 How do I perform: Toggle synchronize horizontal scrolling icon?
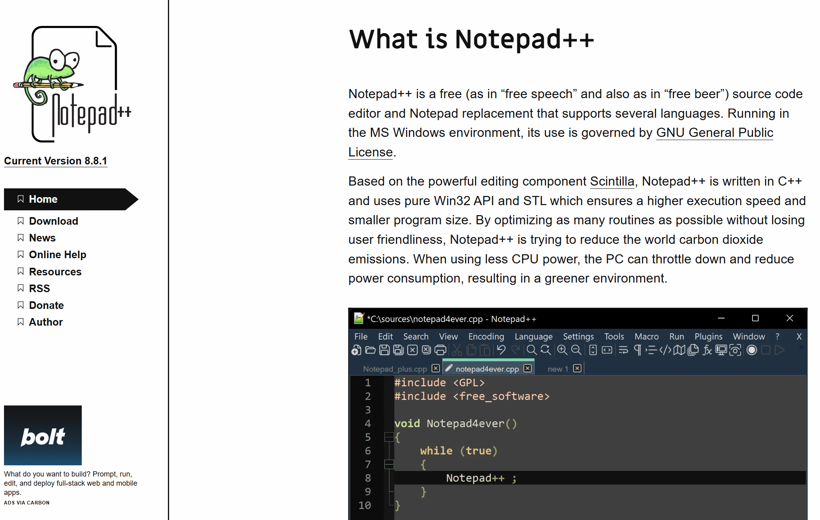[607, 350]
